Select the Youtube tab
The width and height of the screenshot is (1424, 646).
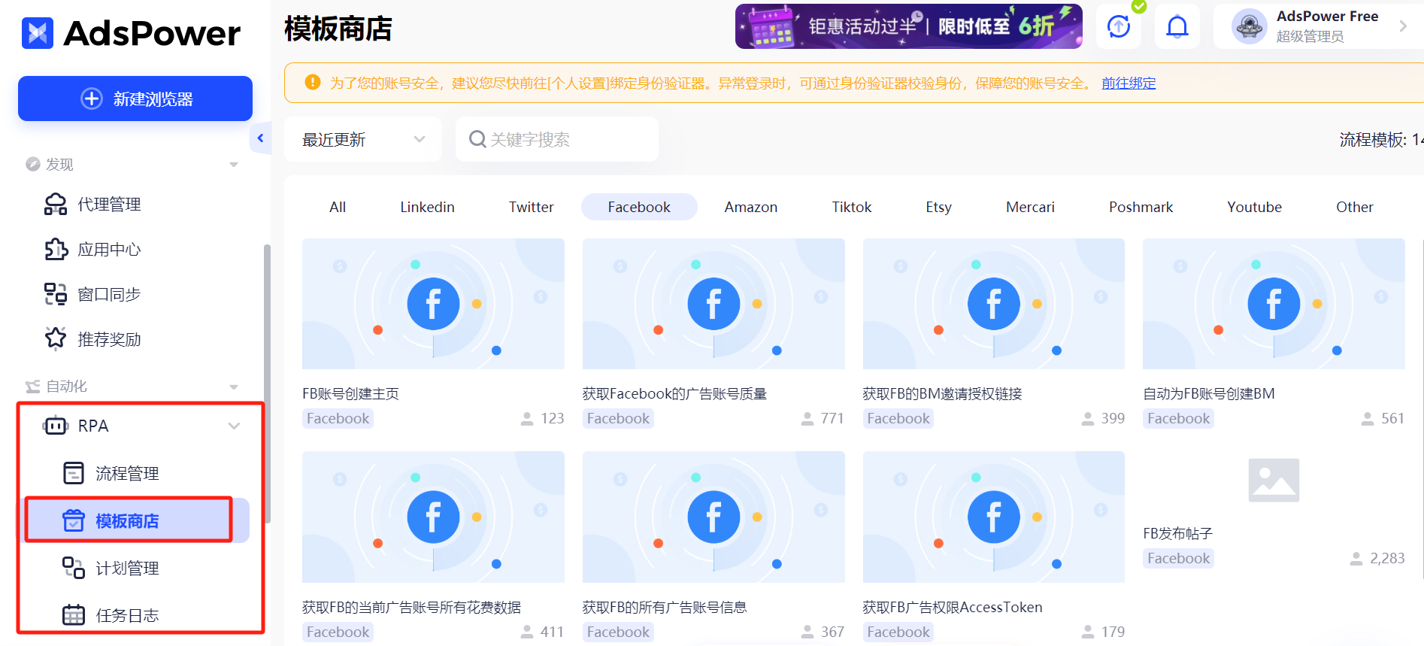coord(1254,207)
